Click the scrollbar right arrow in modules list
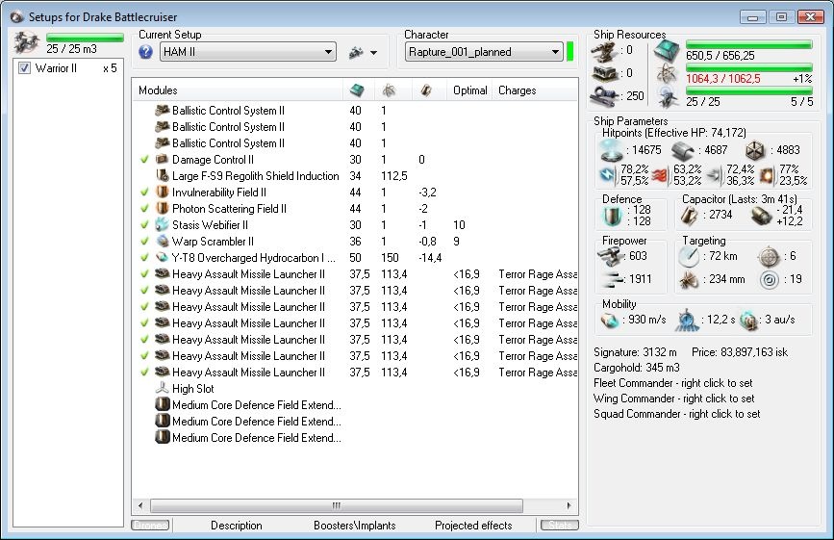The width and height of the screenshot is (834, 540). click(x=569, y=505)
